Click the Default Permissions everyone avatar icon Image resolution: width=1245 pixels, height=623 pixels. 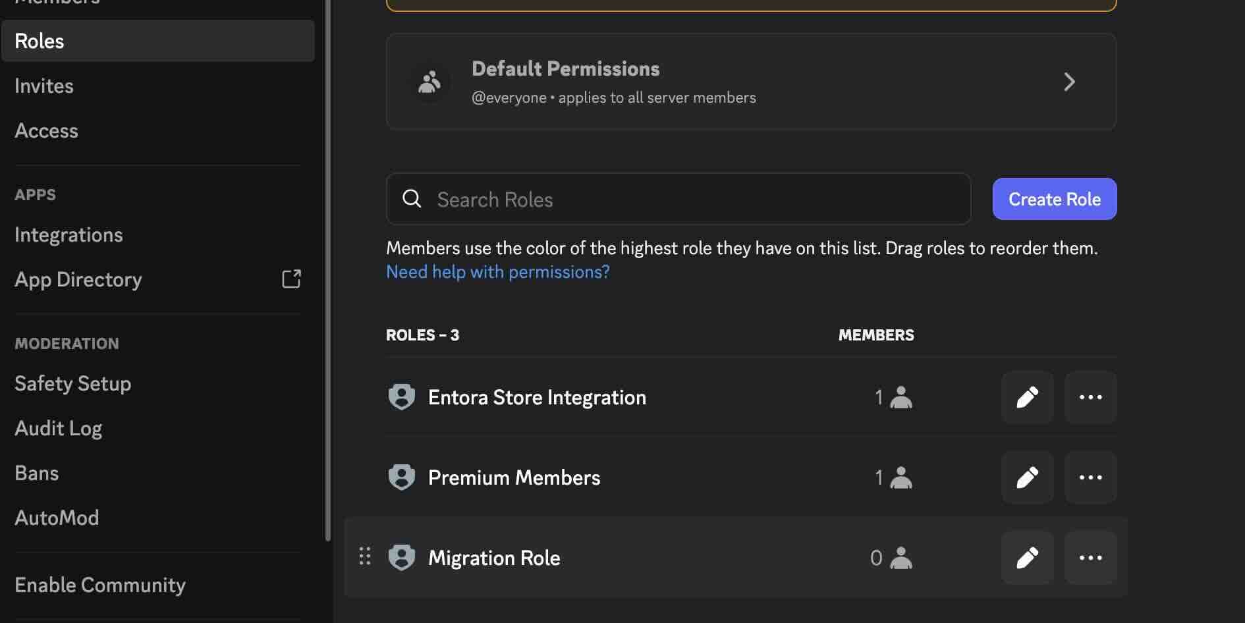(x=429, y=82)
